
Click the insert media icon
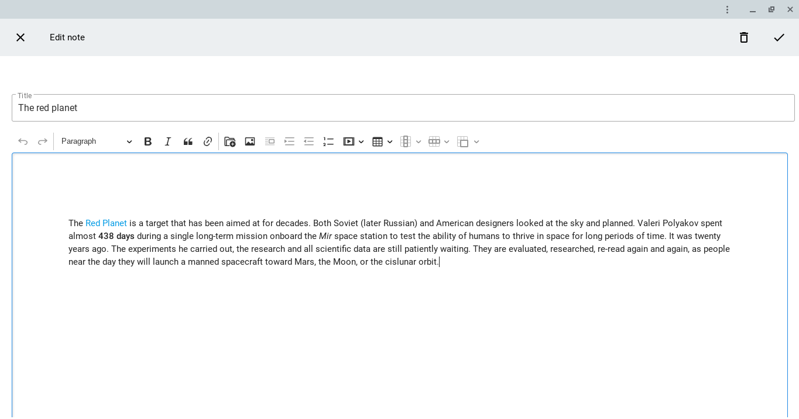[x=349, y=141]
